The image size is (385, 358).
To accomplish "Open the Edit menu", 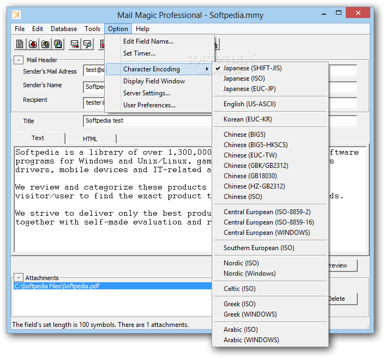I will point(38,29).
